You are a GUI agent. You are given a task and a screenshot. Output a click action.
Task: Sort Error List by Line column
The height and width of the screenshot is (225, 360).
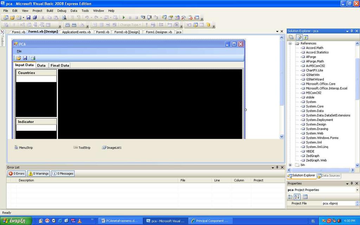221,180
